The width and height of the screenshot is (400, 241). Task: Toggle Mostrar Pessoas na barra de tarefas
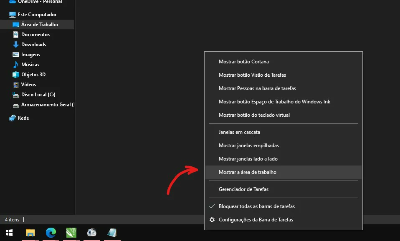(x=284, y=88)
